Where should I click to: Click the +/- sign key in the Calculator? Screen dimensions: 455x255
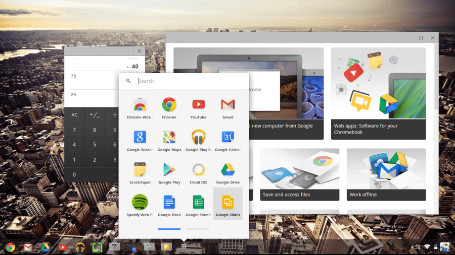tap(95, 115)
